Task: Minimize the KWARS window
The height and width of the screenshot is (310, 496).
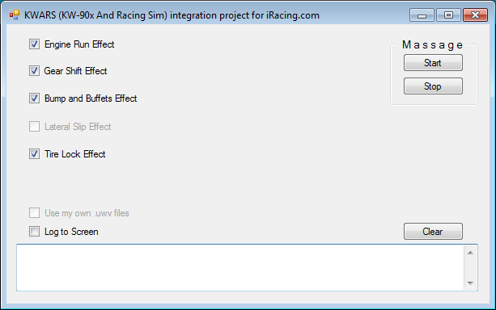Action: tap(422, 15)
